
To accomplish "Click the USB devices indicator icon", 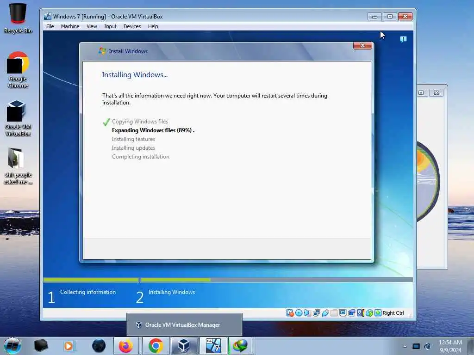I will tap(325, 313).
